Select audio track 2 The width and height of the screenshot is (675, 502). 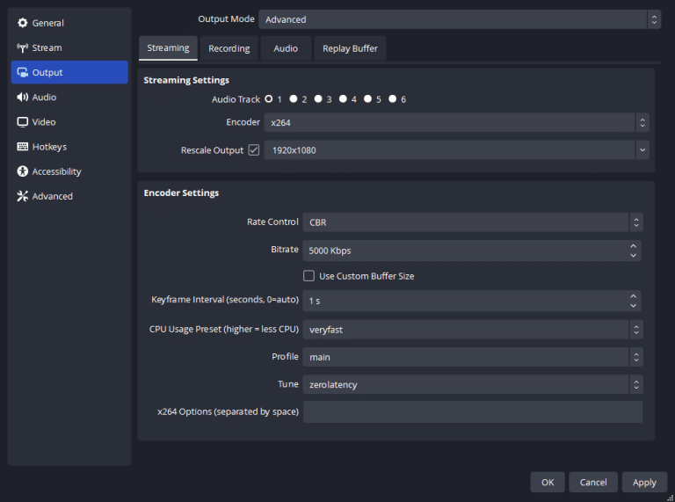[294, 99]
